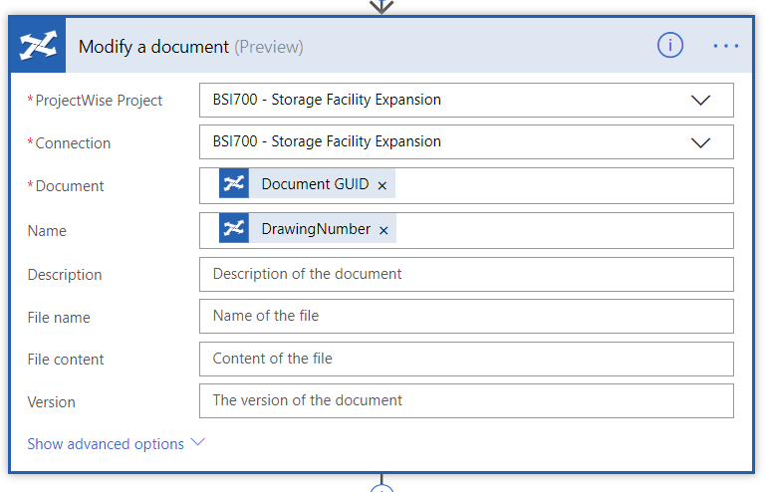Click the ProjectWise Project label
This screenshot has width=765, height=492.
coord(99,101)
